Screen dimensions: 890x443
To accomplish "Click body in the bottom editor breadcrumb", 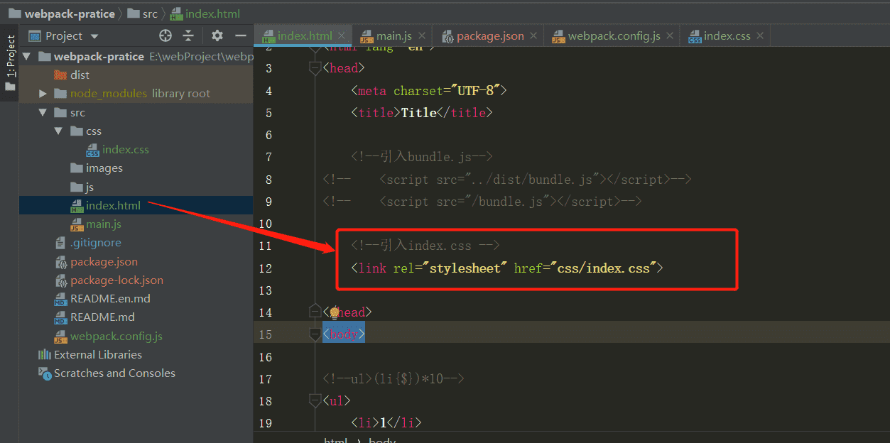I will coord(382,441).
